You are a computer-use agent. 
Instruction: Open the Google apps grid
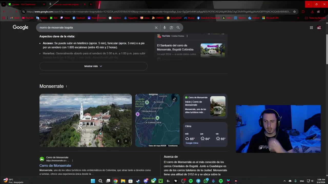311,28
